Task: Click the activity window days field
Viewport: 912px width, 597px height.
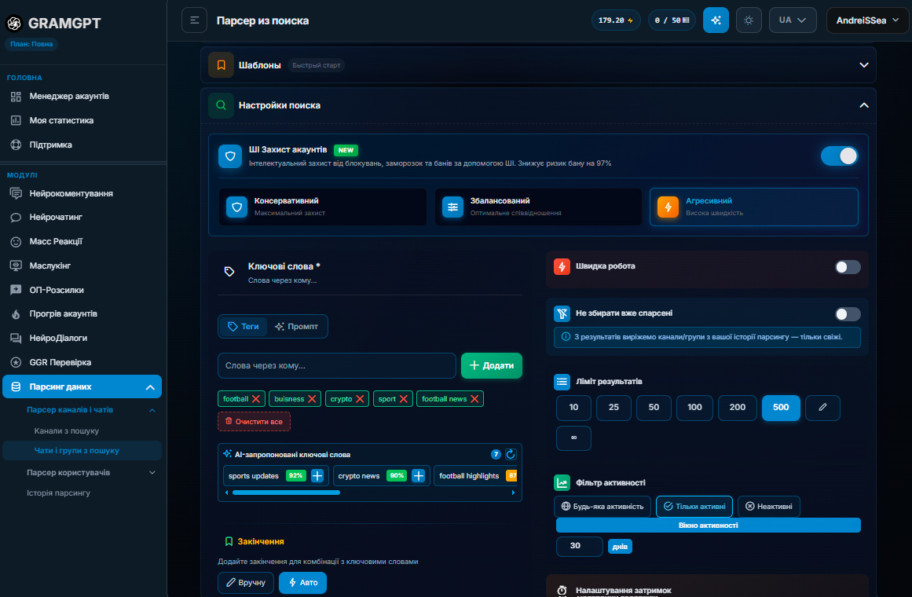Action: click(579, 546)
